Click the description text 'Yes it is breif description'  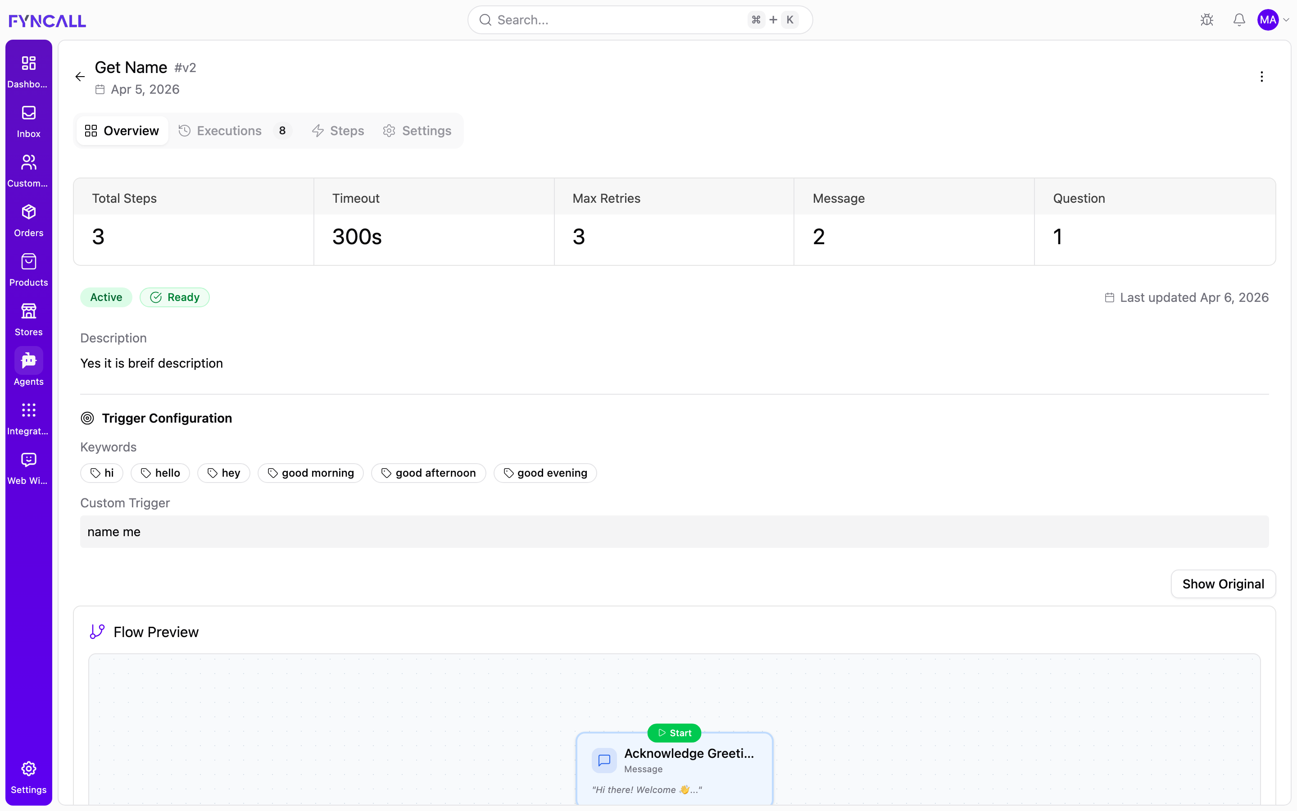(152, 364)
